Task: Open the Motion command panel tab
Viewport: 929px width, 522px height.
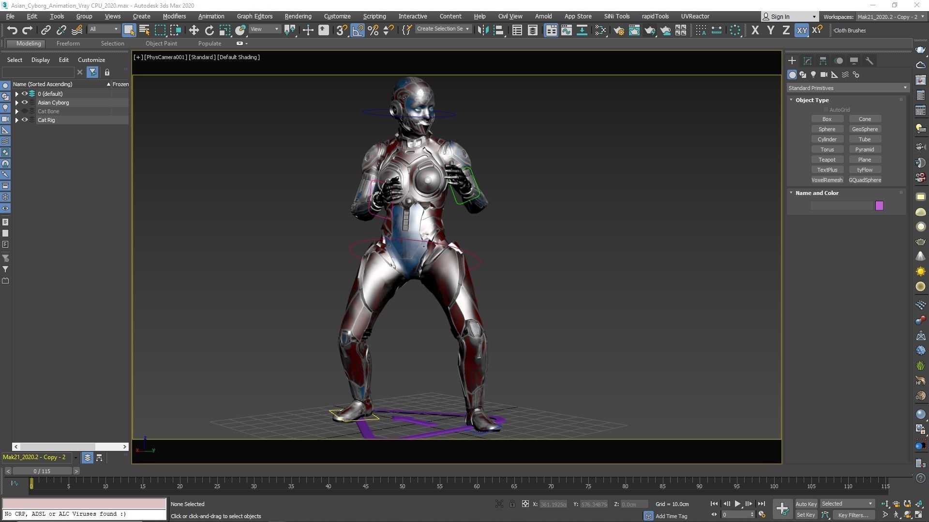Action: click(839, 61)
